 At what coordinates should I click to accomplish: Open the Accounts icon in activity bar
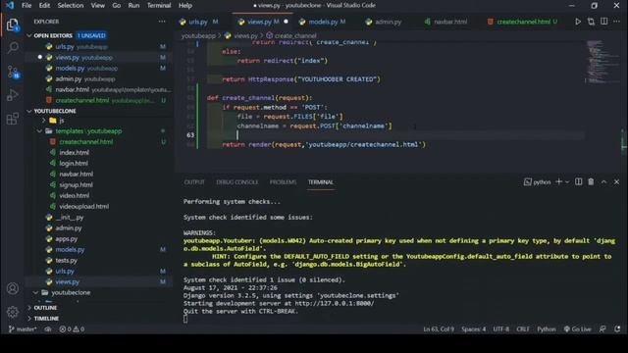pyautogui.click(x=13, y=288)
